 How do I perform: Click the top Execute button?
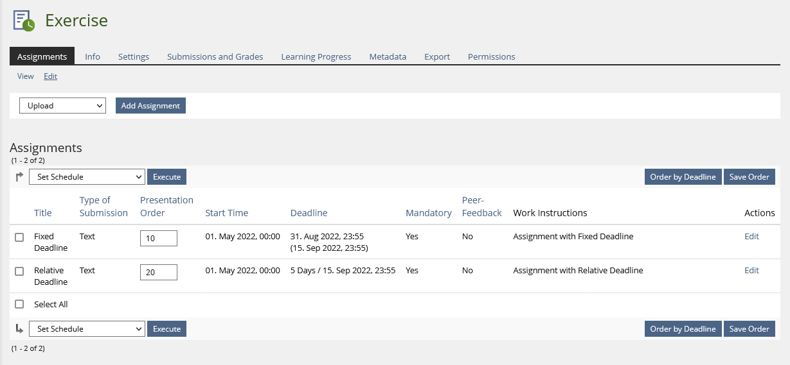pos(166,177)
